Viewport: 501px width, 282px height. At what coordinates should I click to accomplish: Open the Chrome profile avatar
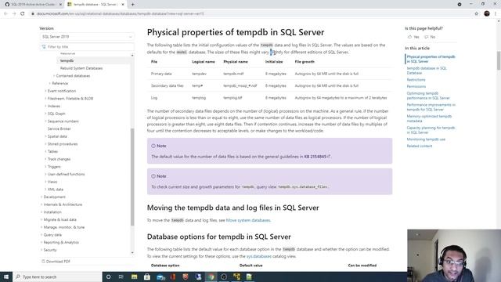pyautogui.click(x=487, y=13)
